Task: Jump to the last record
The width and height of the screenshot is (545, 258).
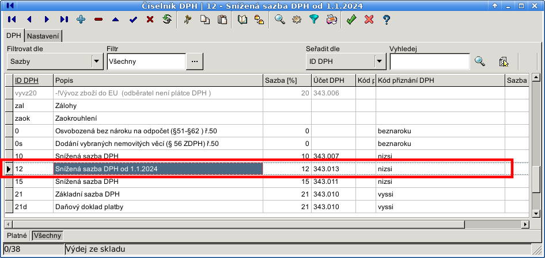Action: [63, 20]
